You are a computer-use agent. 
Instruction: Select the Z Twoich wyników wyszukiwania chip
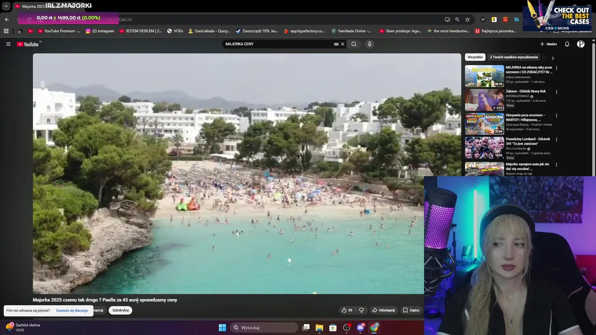pyautogui.click(x=514, y=57)
